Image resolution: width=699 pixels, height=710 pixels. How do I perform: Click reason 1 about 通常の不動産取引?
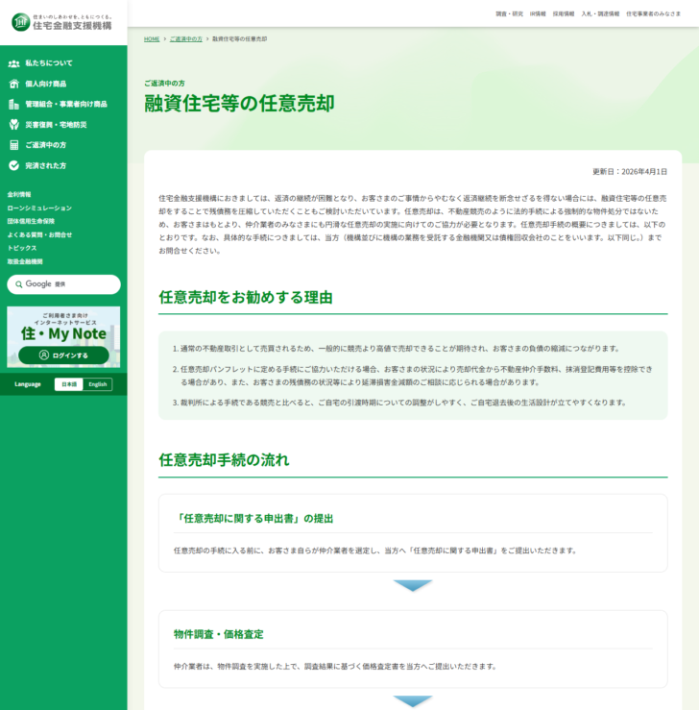coord(397,348)
